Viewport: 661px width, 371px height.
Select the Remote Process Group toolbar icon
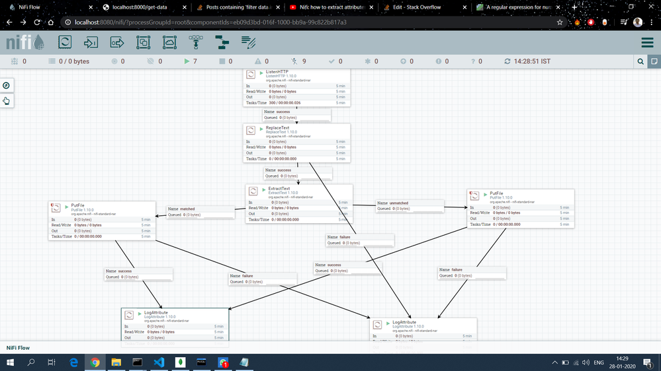pyautogui.click(x=169, y=42)
